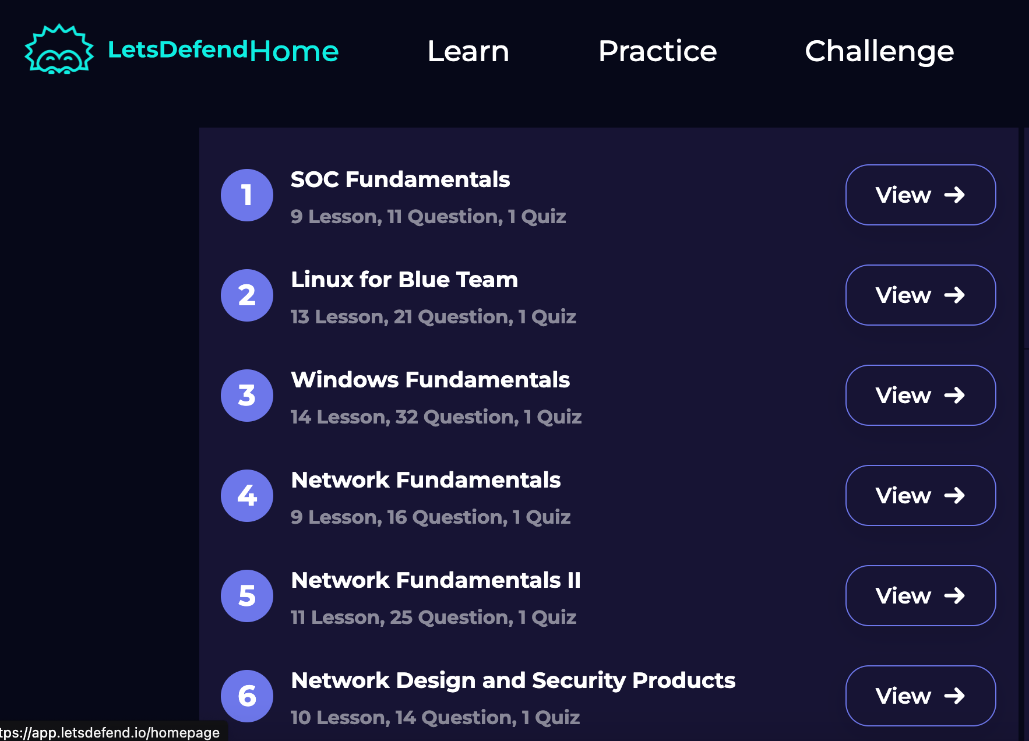This screenshot has width=1029, height=741.
Task: Select the Network Fundamentals title
Action: pyautogui.click(x=425, y=480)
